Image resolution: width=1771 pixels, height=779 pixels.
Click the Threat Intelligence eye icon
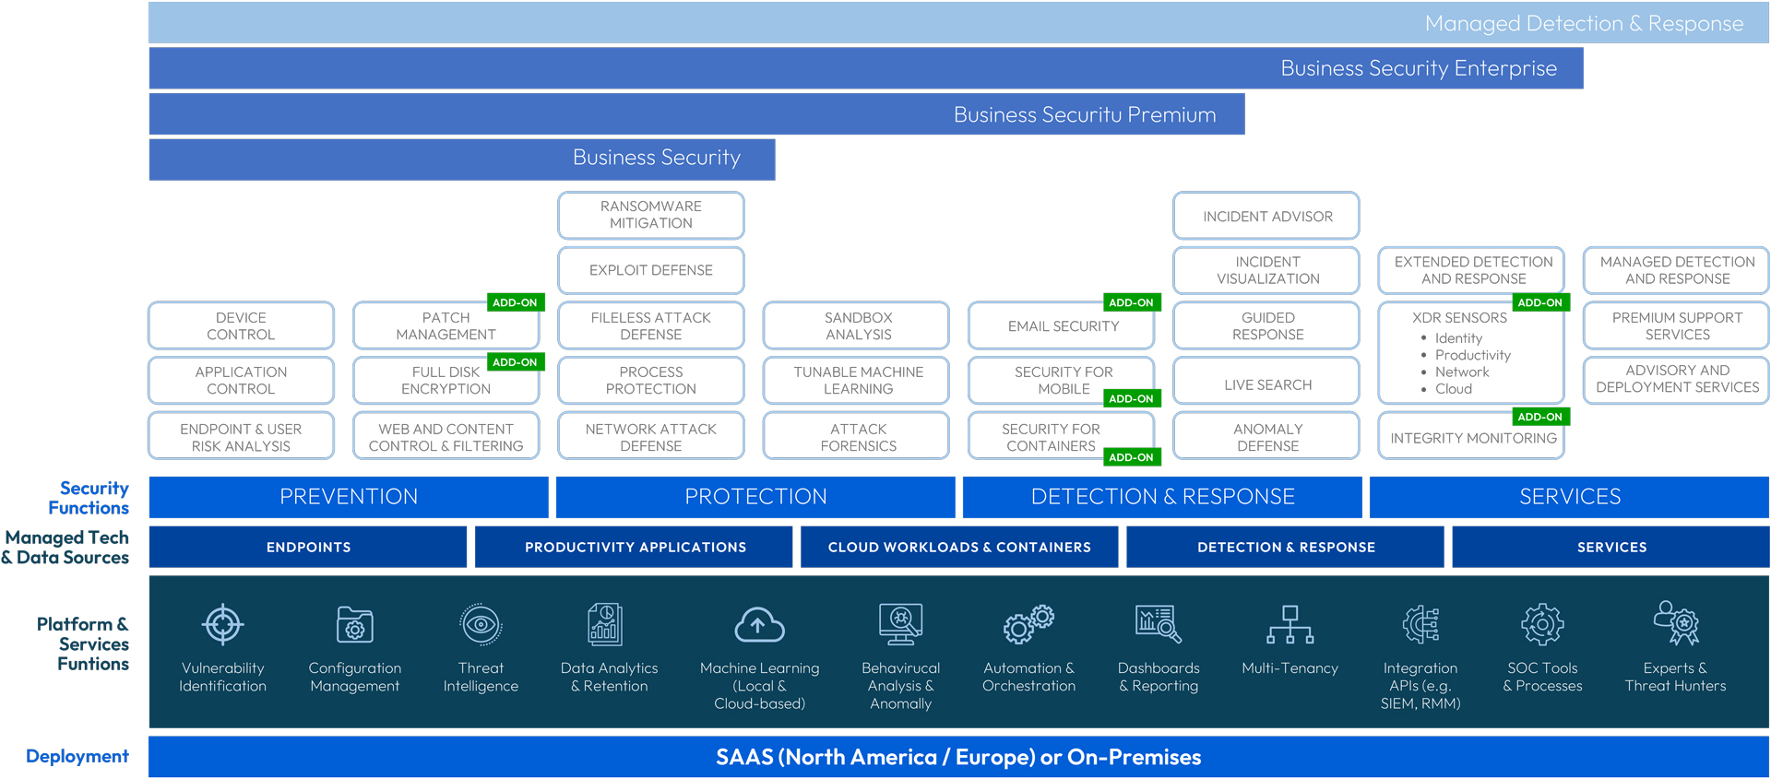coord(481,625)
